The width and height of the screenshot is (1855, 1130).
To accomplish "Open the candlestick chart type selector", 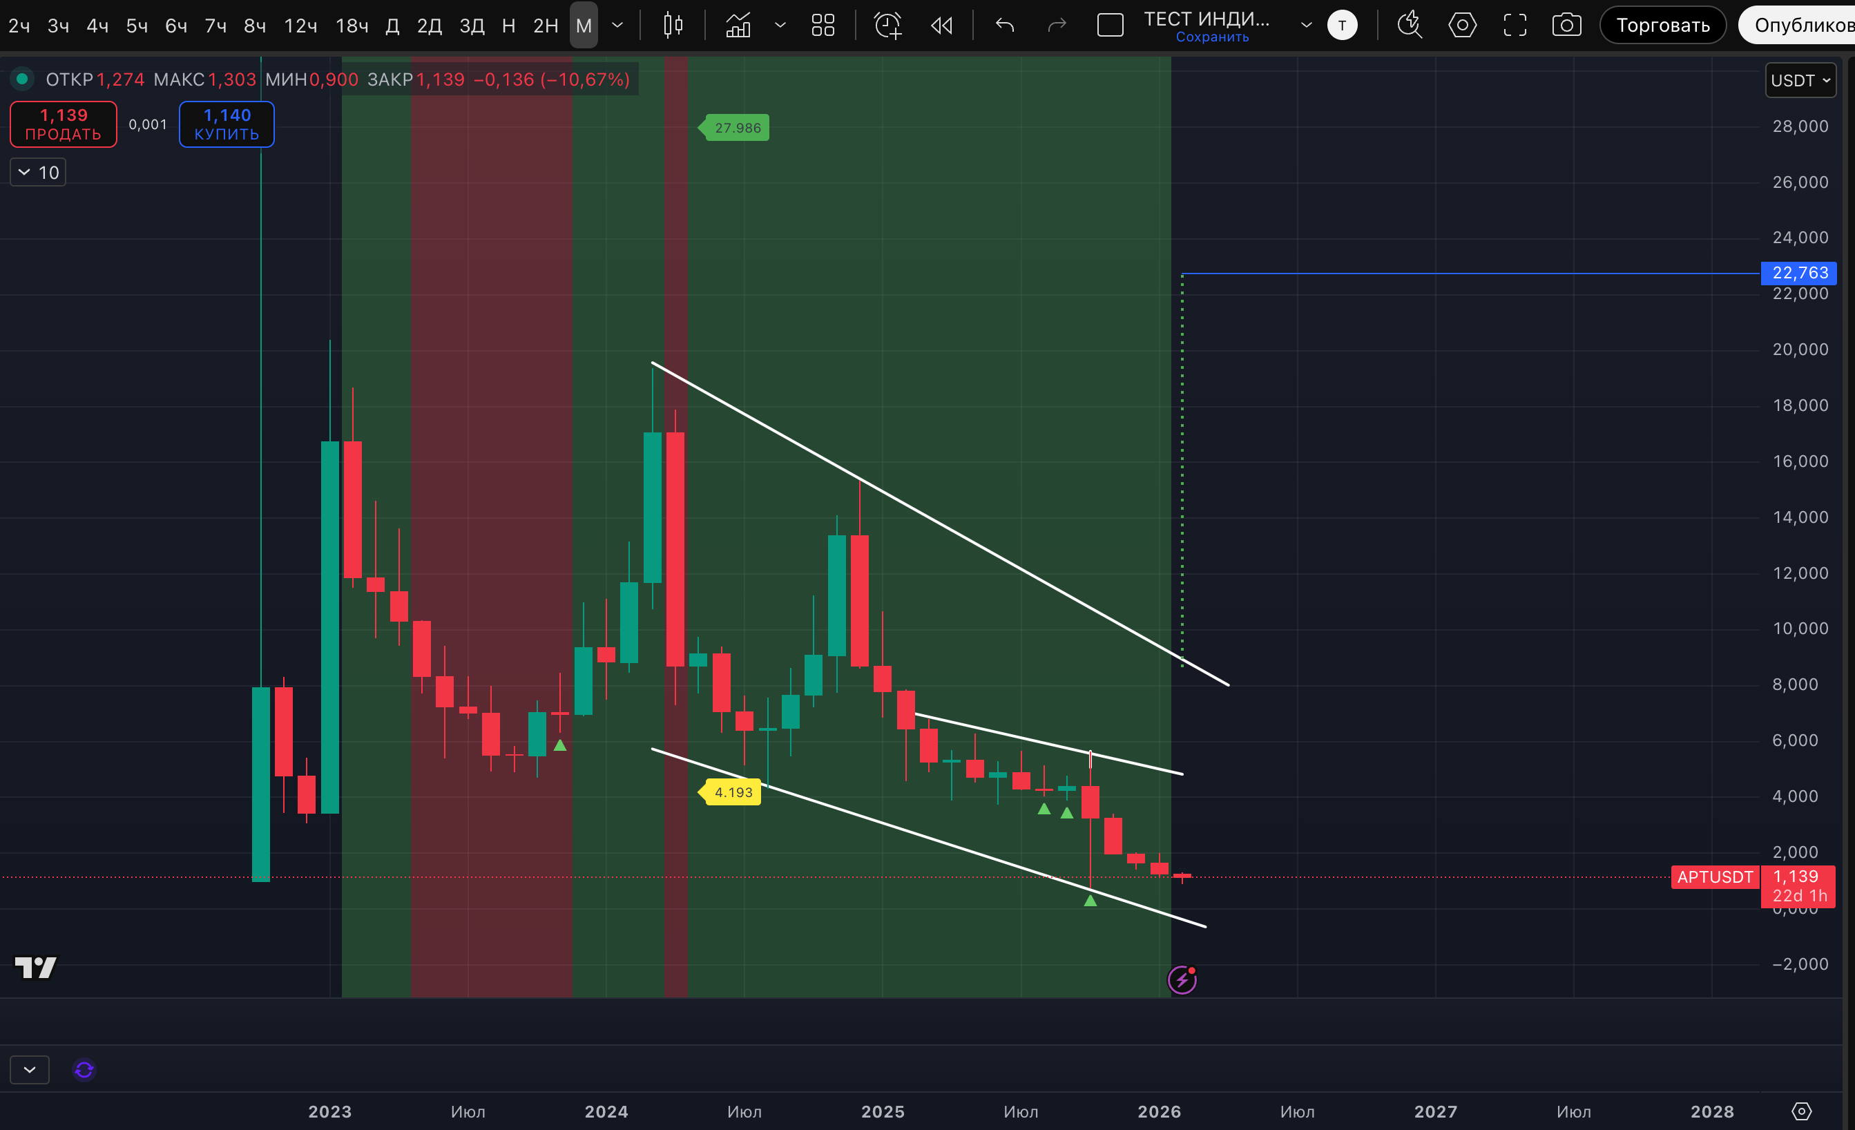I will click(672, 26).
